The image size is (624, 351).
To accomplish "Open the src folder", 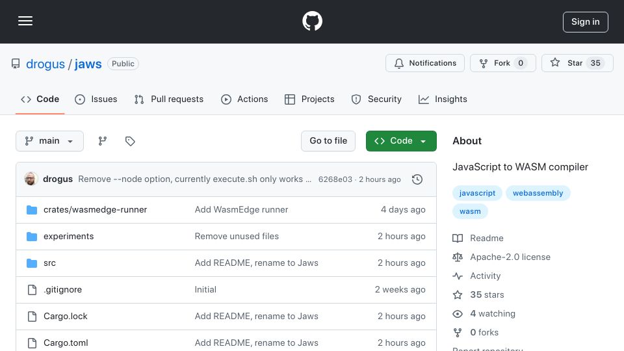I will pos(50,263).
